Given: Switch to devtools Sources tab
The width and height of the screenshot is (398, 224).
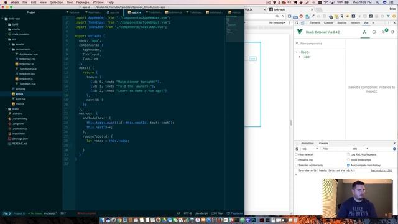Looking at the screenshot, I should [x=341, y=23].
